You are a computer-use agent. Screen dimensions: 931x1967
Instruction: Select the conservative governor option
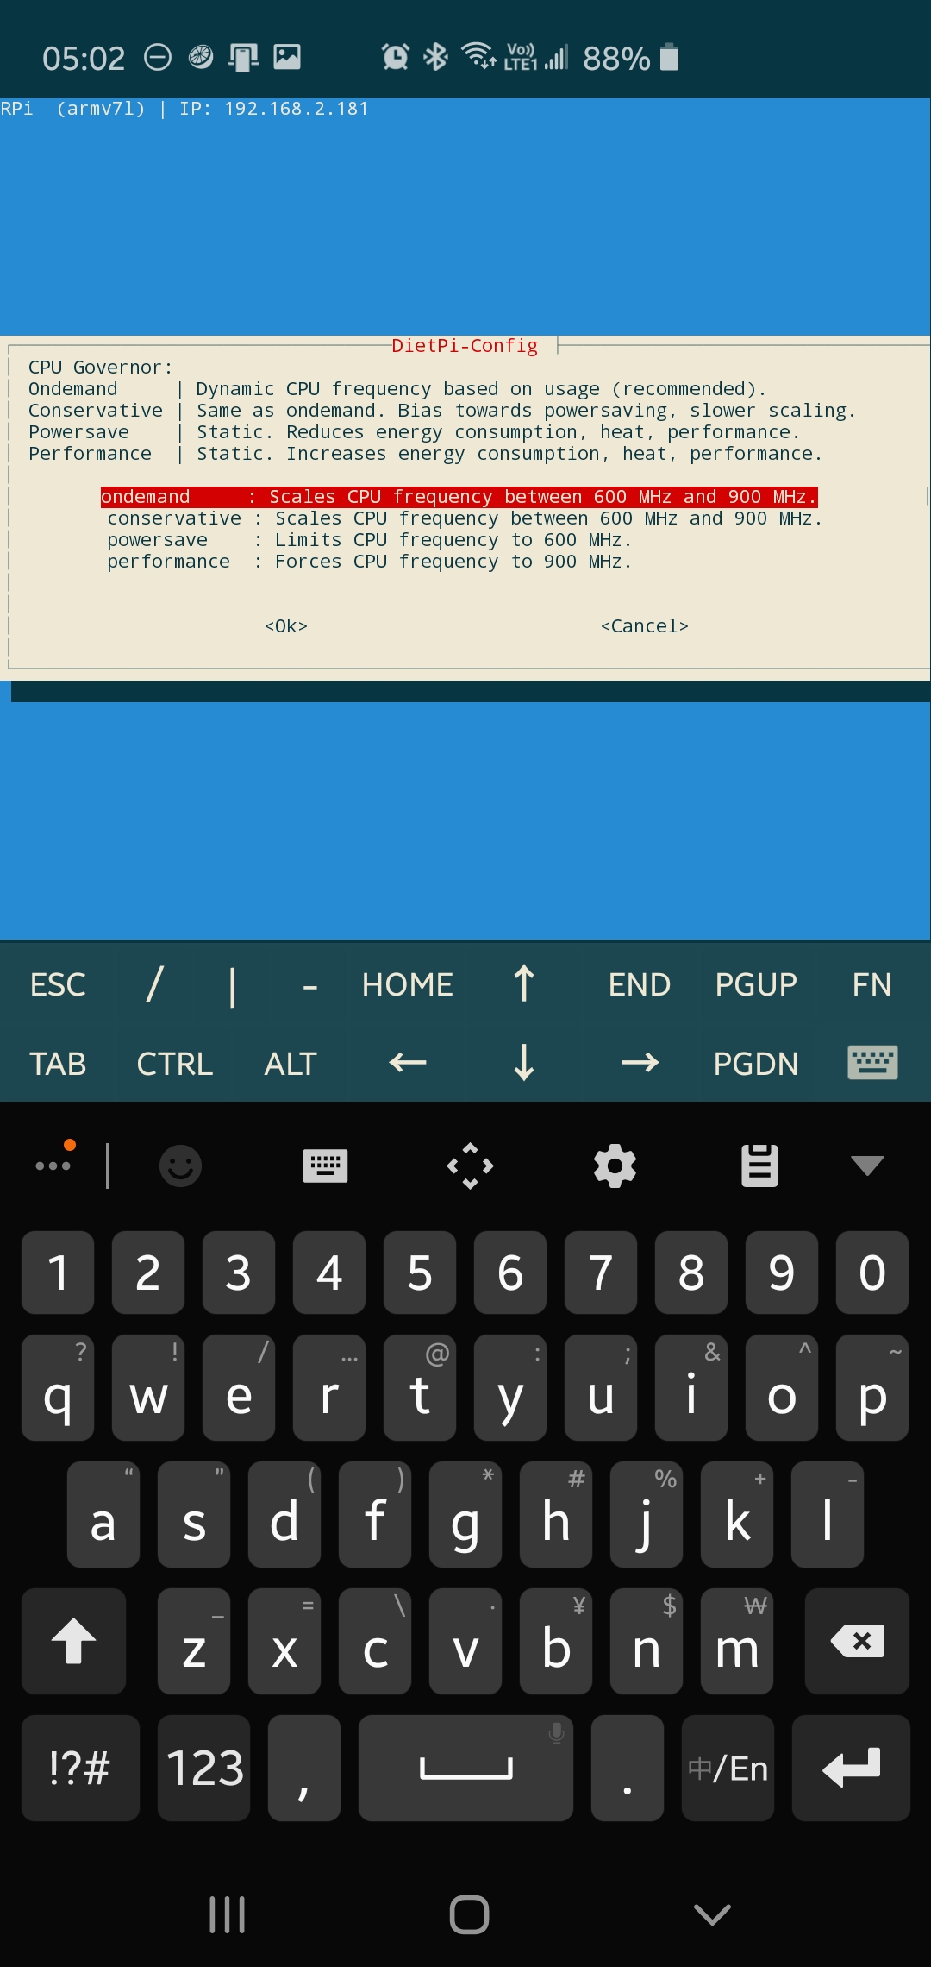coord(465,518)
